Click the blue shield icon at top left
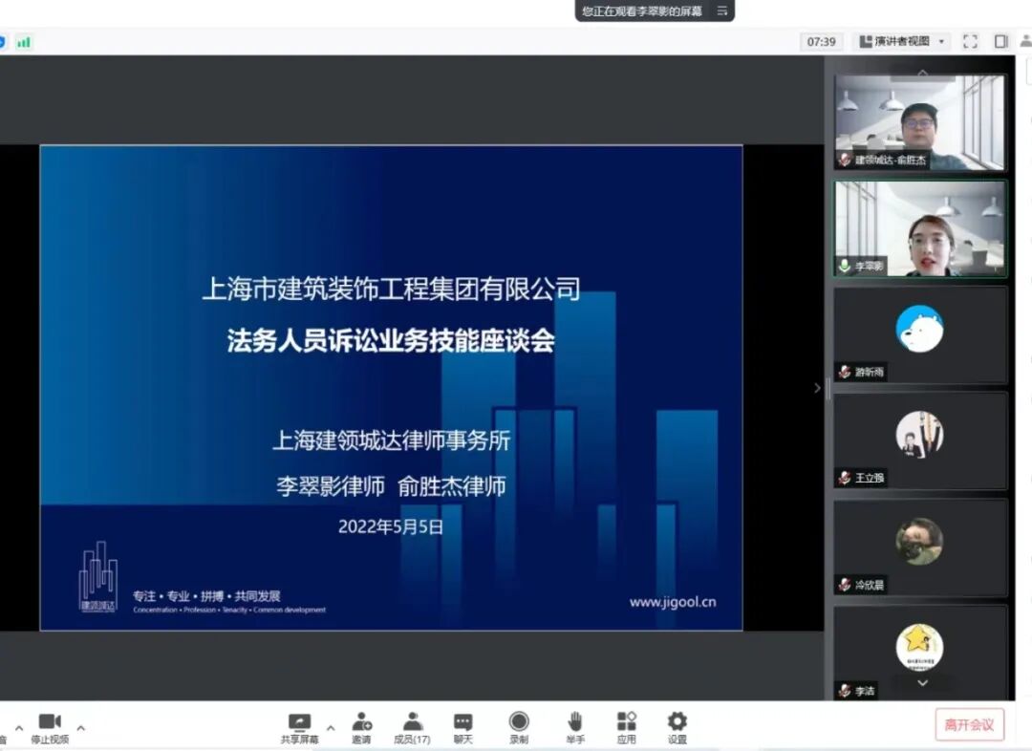Viewport: 1032px width, 751px height. coord(2,43)
